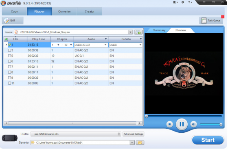Uncheck title 1 checkbox

[x=9, y=45]
